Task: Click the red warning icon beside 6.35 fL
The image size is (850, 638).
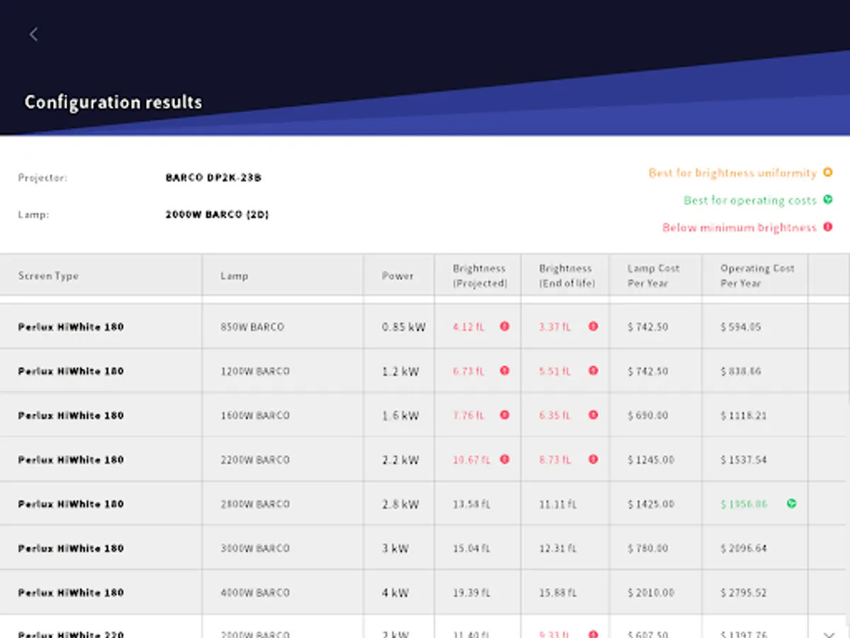Action: [x=594, y=415]
